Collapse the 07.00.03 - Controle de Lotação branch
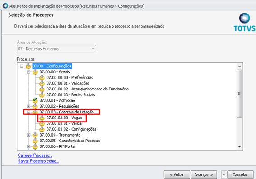 [x=28, y=112]
